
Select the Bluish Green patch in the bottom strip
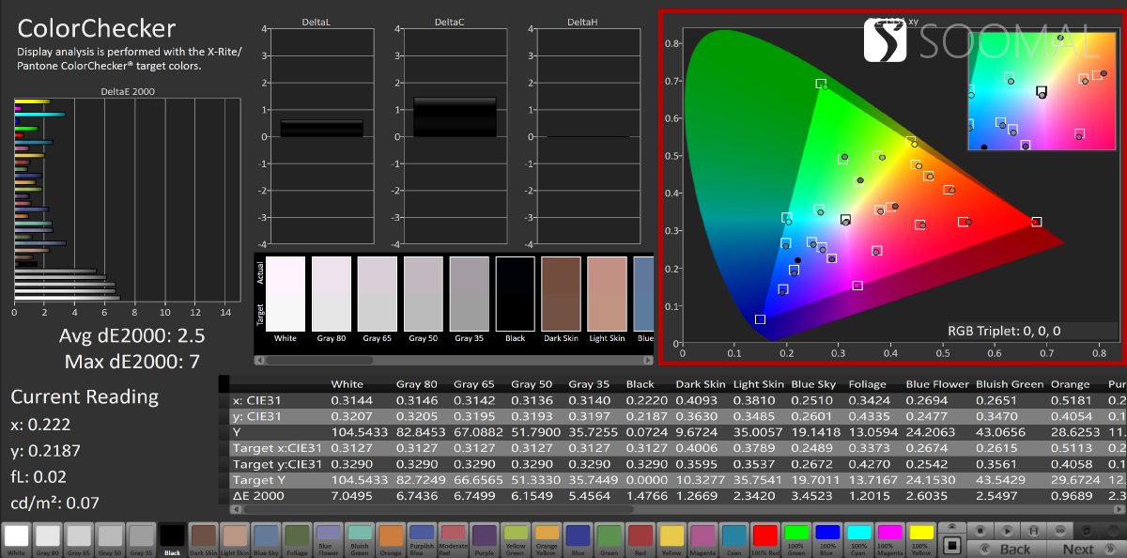[x=360, y=538]
